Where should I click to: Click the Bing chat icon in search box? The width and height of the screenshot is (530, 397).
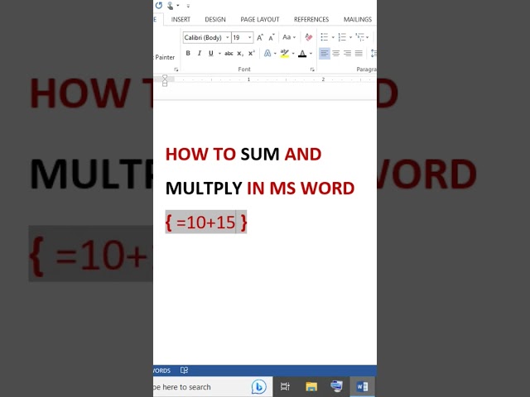(259, 387)
